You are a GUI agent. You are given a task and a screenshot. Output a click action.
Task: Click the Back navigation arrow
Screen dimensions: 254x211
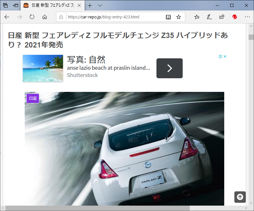pyautogui.click(x=7, y=17)
